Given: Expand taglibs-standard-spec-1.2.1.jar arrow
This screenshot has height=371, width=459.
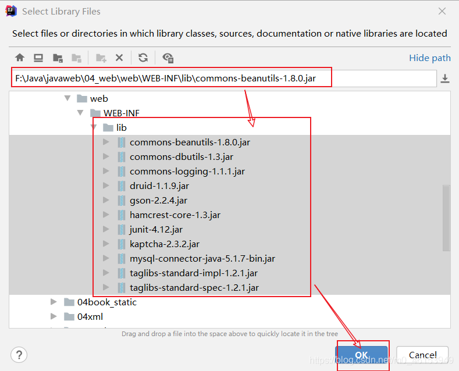Looking at the screenshot, I should (x=106, y=287).
